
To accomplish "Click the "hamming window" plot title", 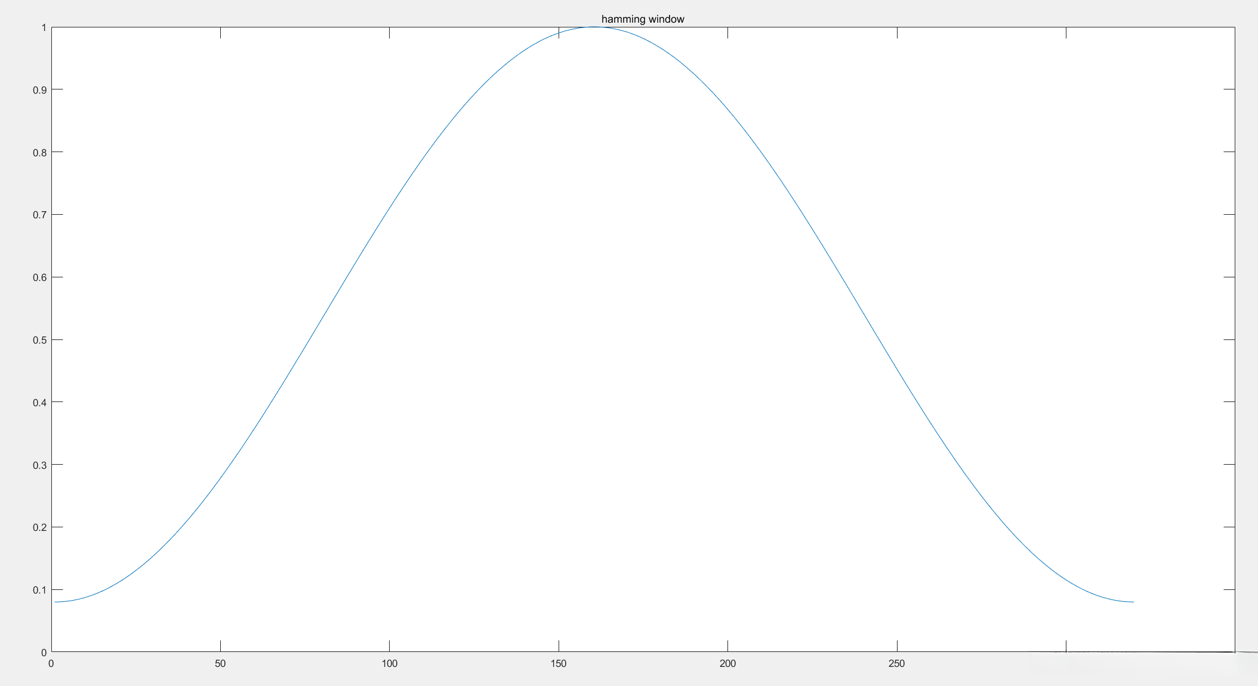I will point(643,19).
